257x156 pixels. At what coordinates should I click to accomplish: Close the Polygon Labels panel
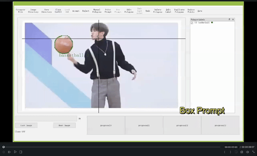(x=233, y=20)
